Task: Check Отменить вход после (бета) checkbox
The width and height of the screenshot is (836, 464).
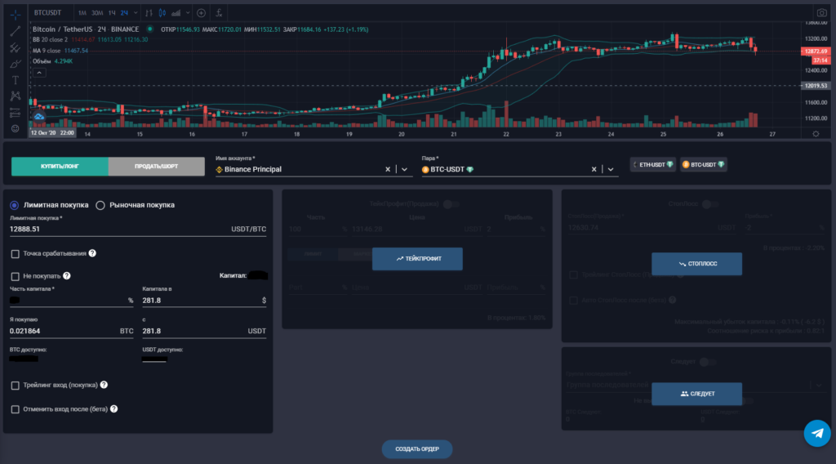Action: [15, 409]
